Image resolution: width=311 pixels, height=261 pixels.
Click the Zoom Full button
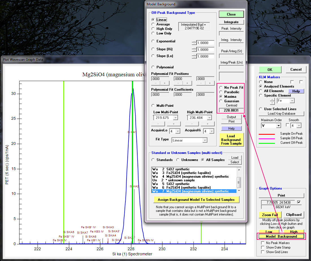pyautogui.click(x=270, y=215)
